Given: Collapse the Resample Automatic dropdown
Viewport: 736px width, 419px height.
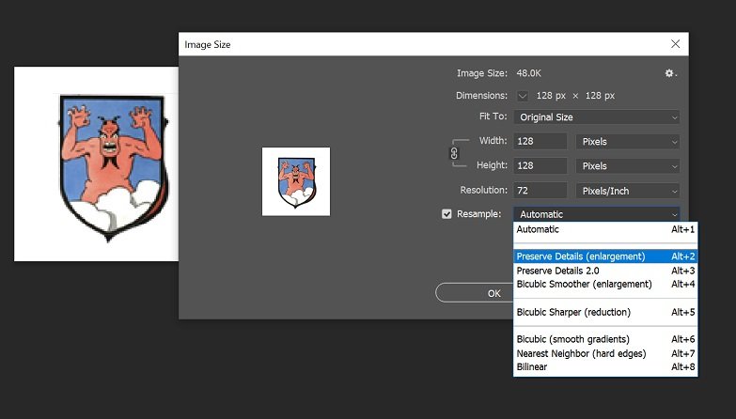Looking at the screenshot, I should (x=596, y=214).
